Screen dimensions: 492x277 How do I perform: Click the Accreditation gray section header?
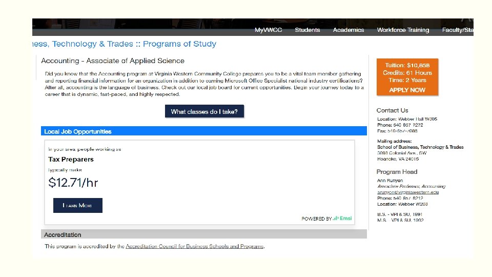[204, 234]
